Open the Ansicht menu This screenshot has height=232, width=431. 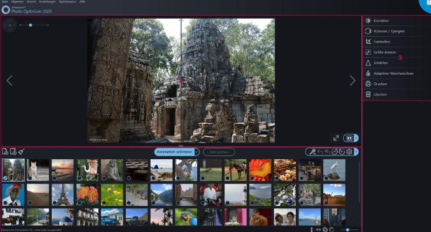31,2
